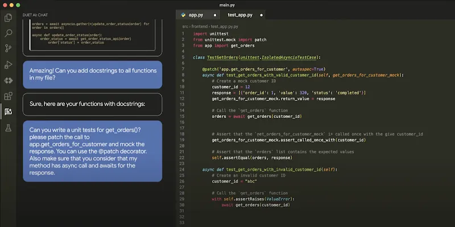455x227 pixels.
Task: Click the test_app.py.py breadcrumb
Action: tap(224, 26)
